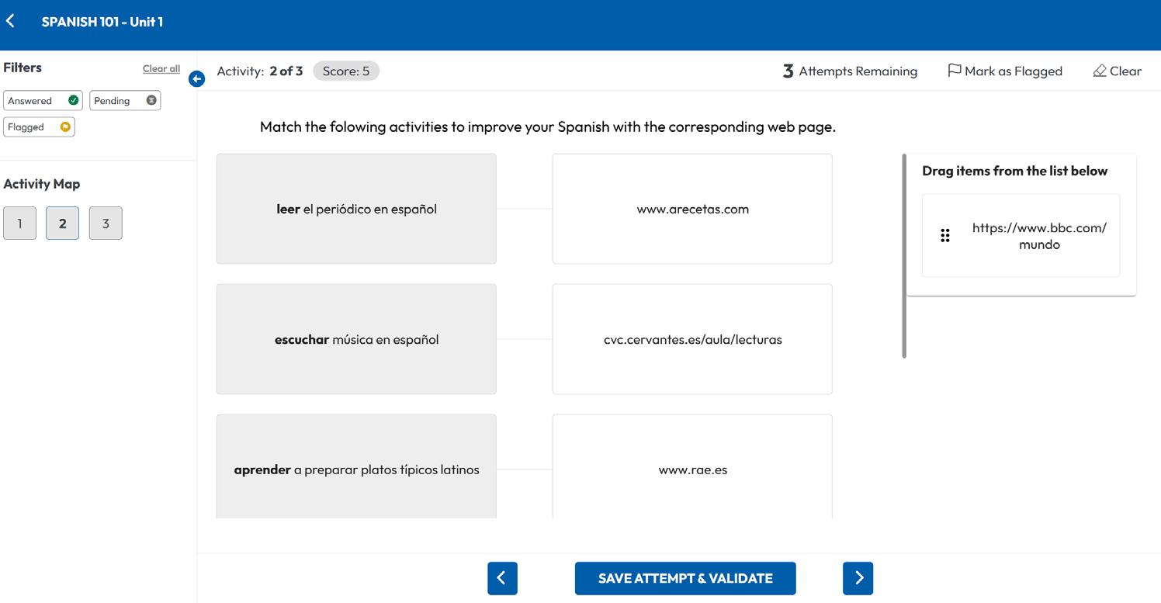Click the Clear all filters link
1161x603 pixels.
pos(161,69)
